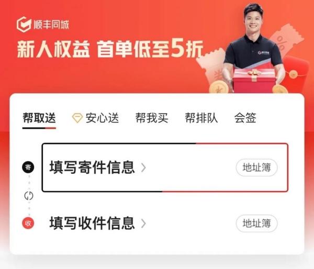The height and width of the screenshot is (269, 314).
Task: Switch to the 帮排队 tab
Action: [201, 118]
